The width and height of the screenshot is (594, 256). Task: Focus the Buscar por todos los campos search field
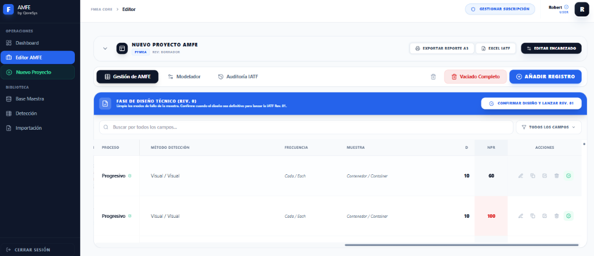pyautogui.click(x=307, y=127)
